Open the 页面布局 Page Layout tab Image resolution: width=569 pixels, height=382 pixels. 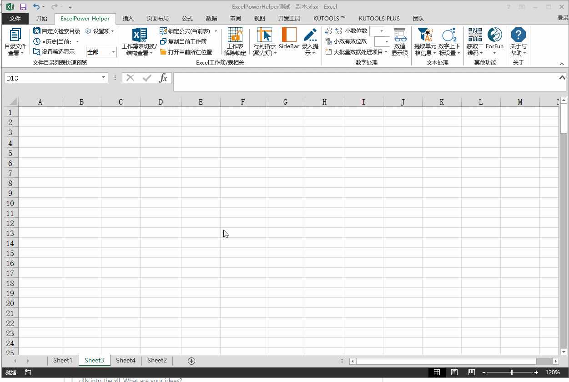point(157,18)
